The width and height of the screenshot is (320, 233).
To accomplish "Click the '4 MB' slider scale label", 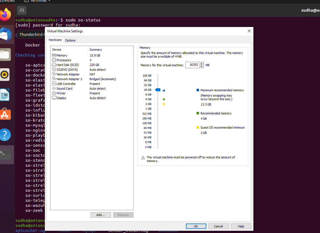I will [x=148, y=147].
